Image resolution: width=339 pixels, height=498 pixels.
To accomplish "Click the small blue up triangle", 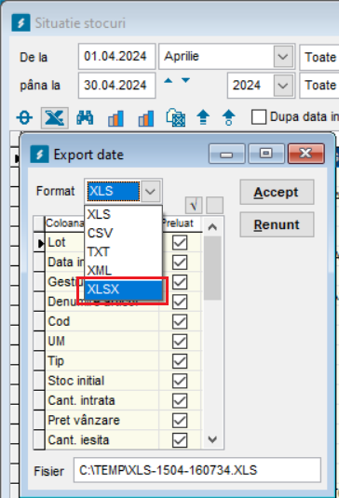I will 169,81.
